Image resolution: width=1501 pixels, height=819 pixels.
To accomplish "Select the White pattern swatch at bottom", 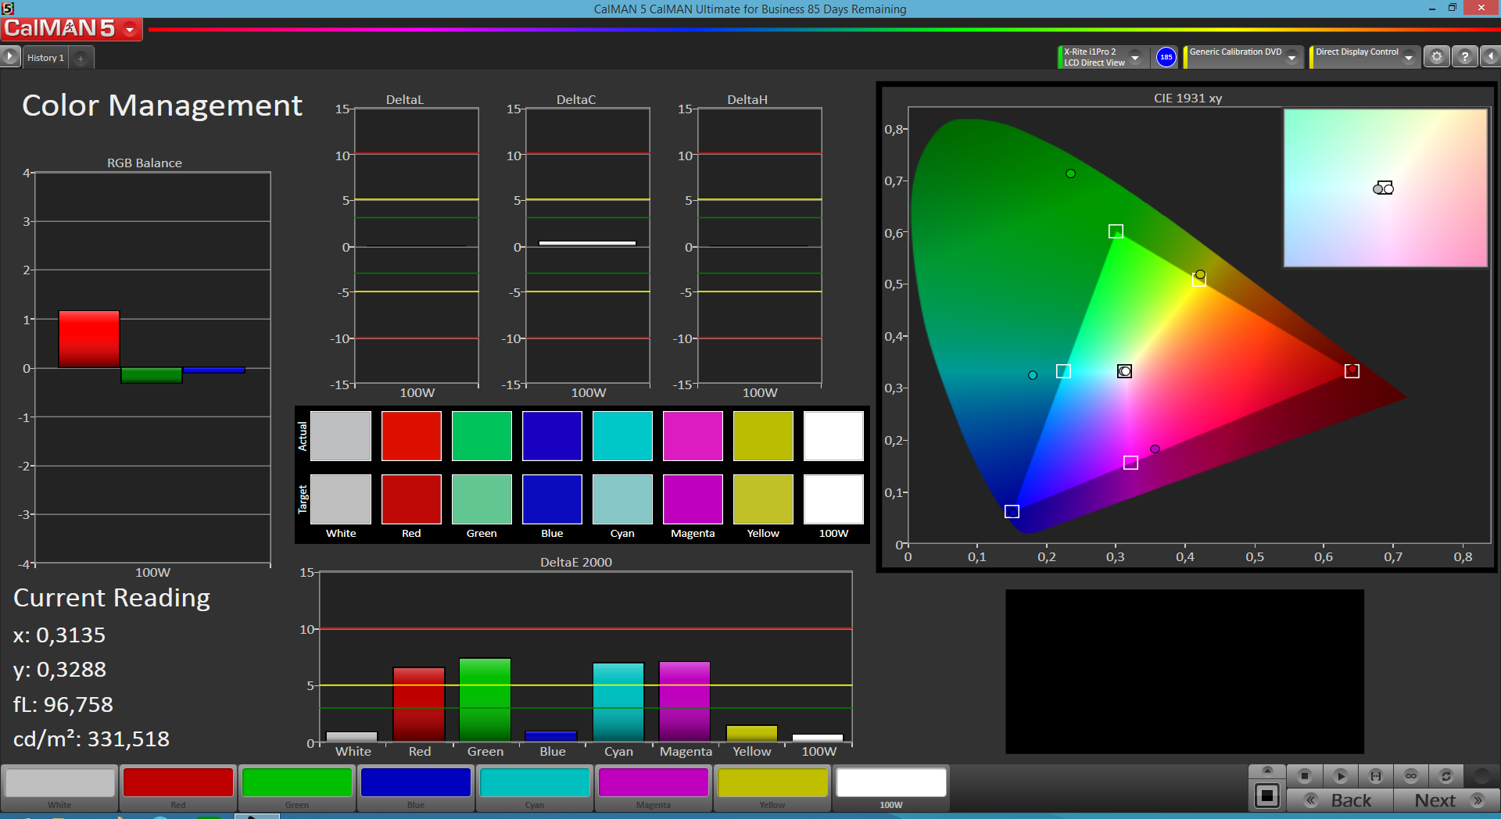I will (60, 782).
